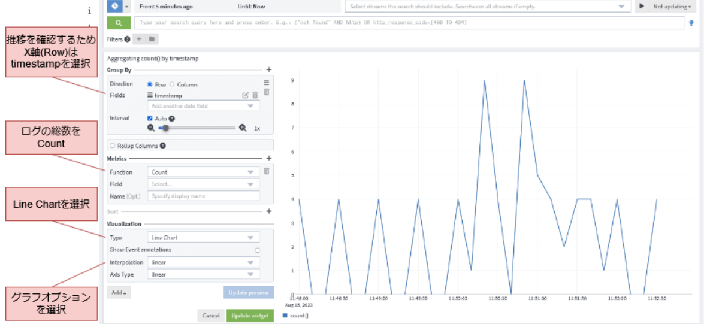Add a new filter with plus icon
707x324 pixels.
(138, 39)
